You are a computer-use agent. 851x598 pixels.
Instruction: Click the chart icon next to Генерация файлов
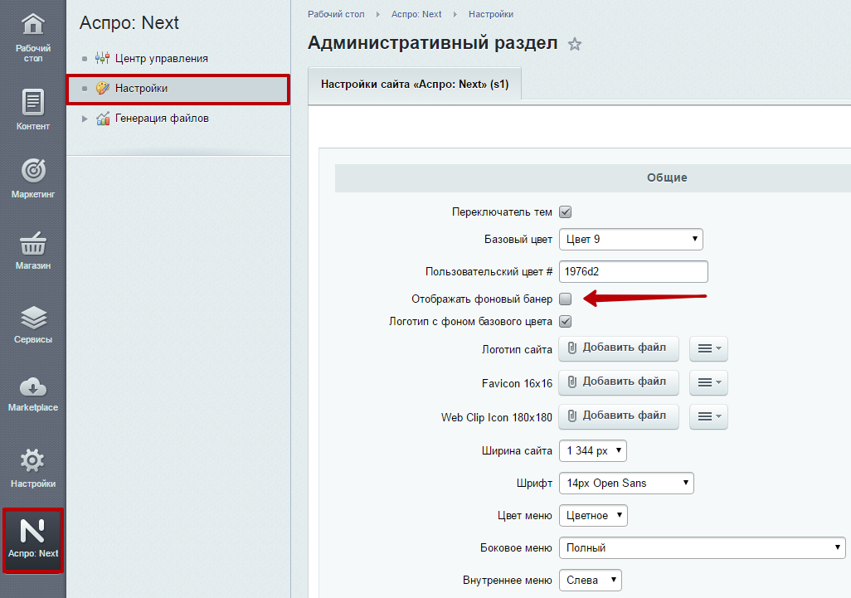[x=103, y=118]
